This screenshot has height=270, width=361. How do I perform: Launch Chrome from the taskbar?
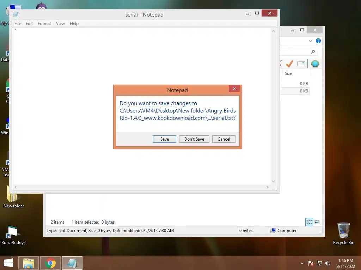50,263
